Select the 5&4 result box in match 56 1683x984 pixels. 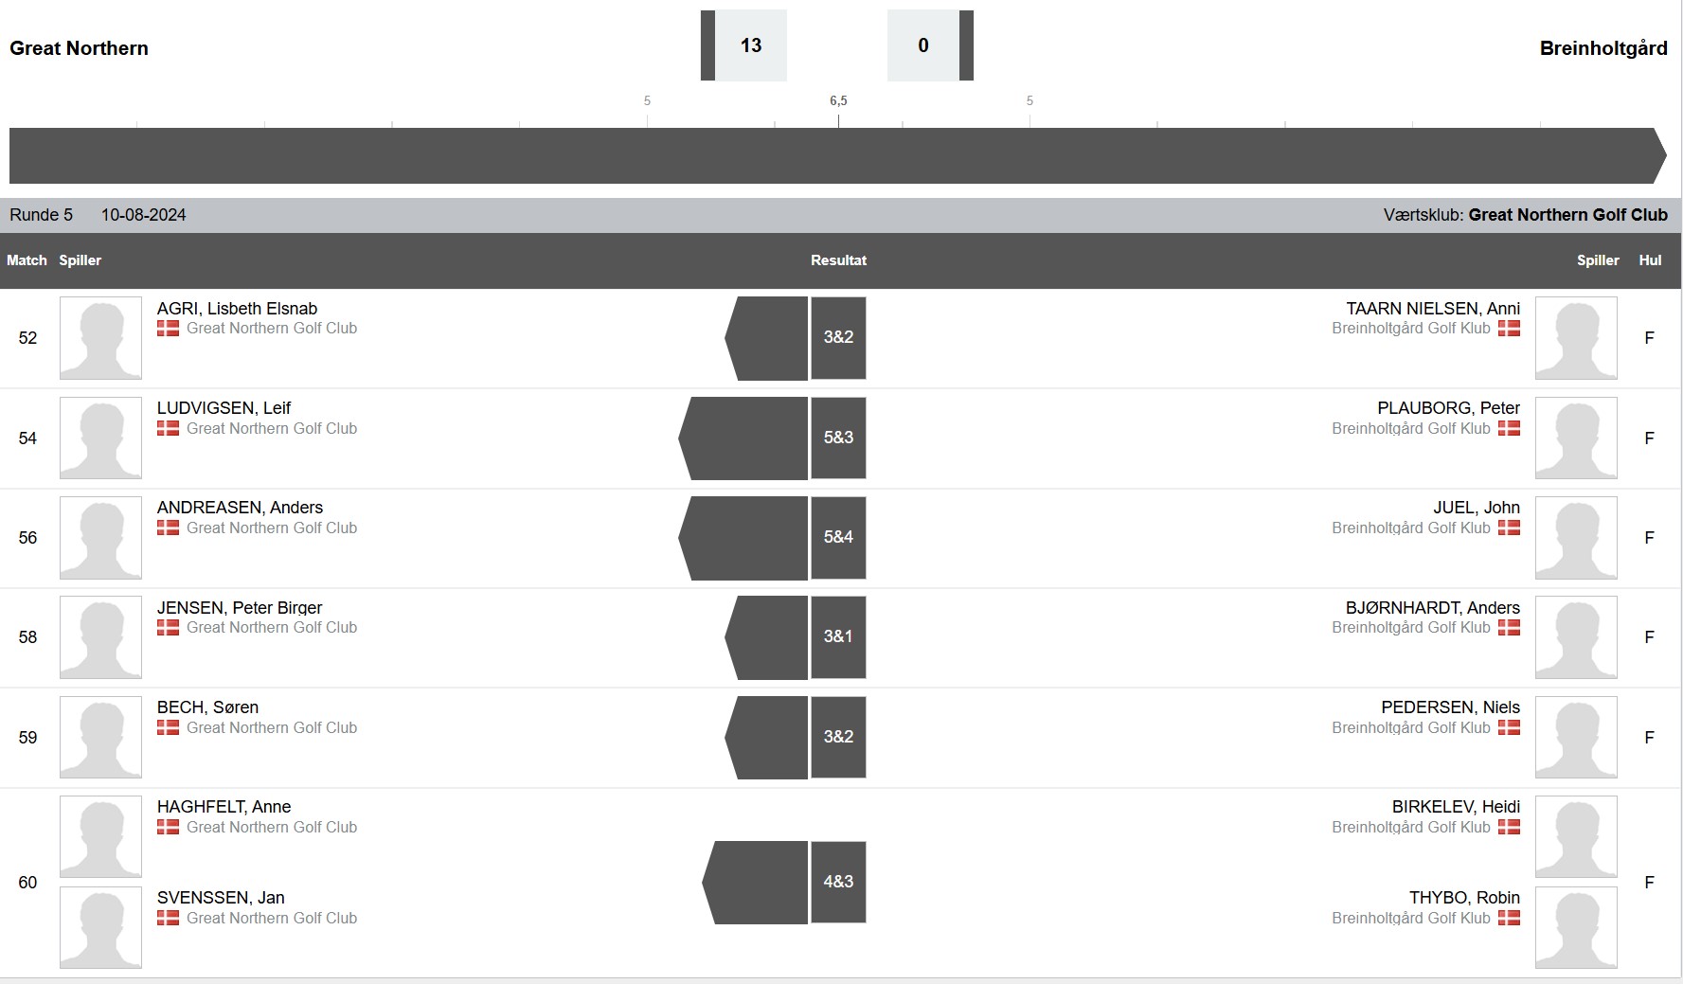pyautogui.click(x=838, y=537)
